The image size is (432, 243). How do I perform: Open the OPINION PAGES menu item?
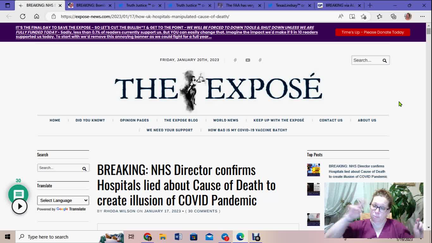(x=134, y=120)
